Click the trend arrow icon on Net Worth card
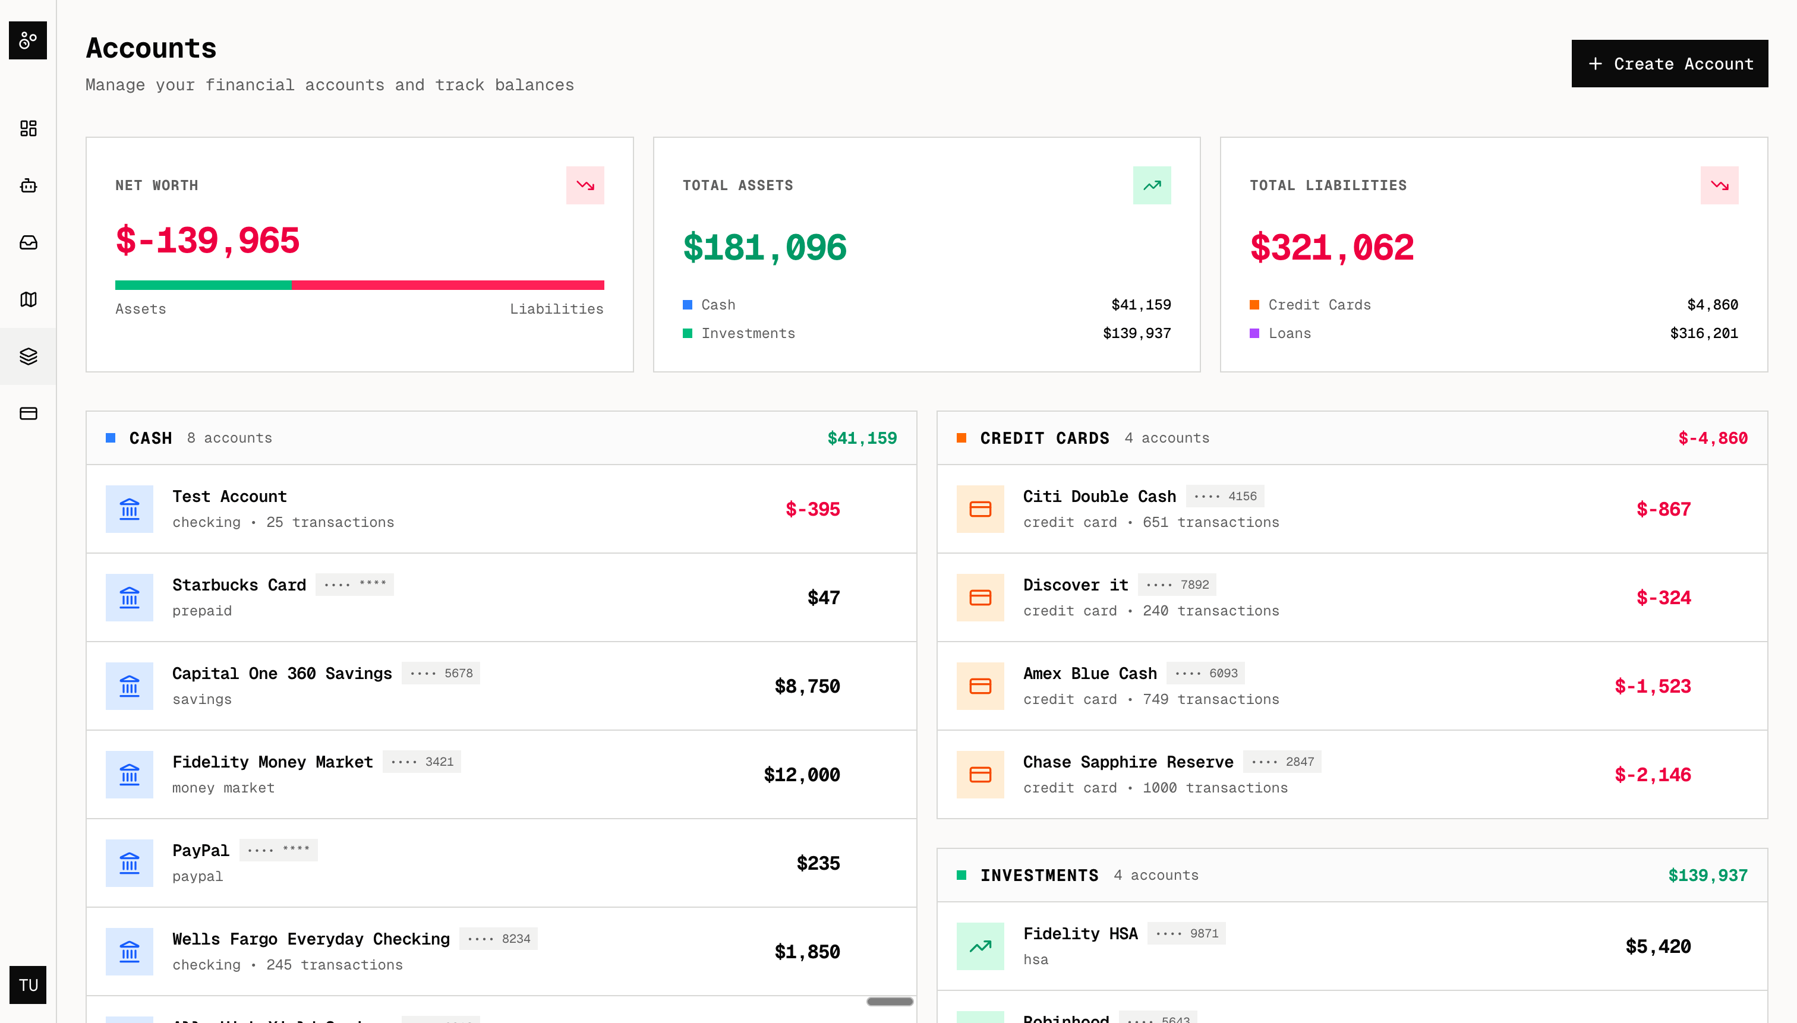The width and height of the screenshot is (1797, 1023). click(x=585, y=185)
